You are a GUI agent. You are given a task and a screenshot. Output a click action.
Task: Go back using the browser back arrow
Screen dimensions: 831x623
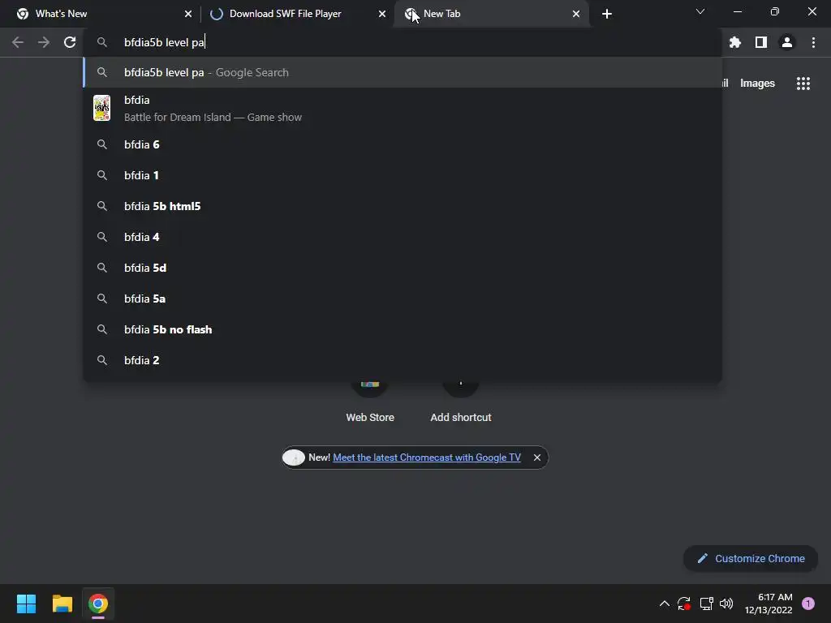click(18, 42)
